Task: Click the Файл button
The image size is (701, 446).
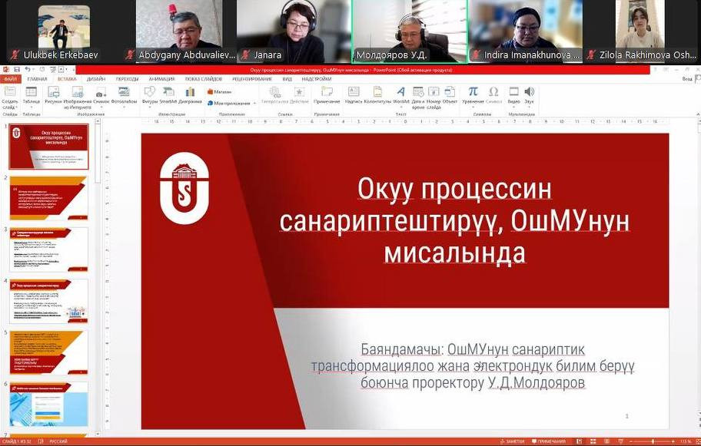Action: (11, 78)
